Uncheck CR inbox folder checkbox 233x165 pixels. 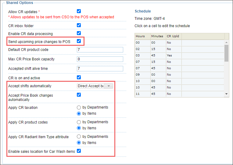coord(79,25)
